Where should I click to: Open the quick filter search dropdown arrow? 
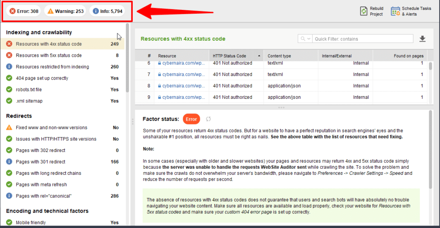tap(309, 39)
